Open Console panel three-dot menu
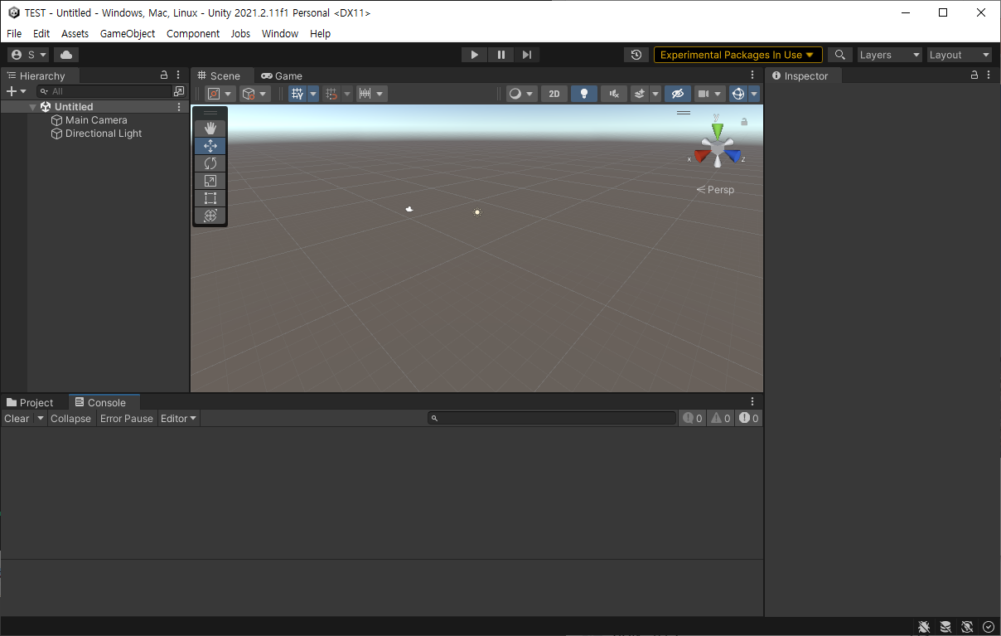 click(x=752, y=402)
